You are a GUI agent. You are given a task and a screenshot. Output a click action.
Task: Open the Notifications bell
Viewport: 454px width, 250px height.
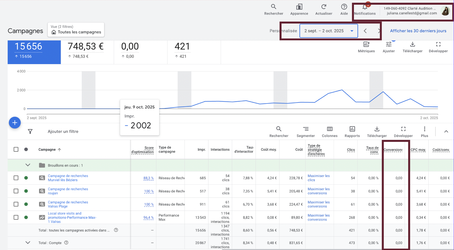point(365,7)
